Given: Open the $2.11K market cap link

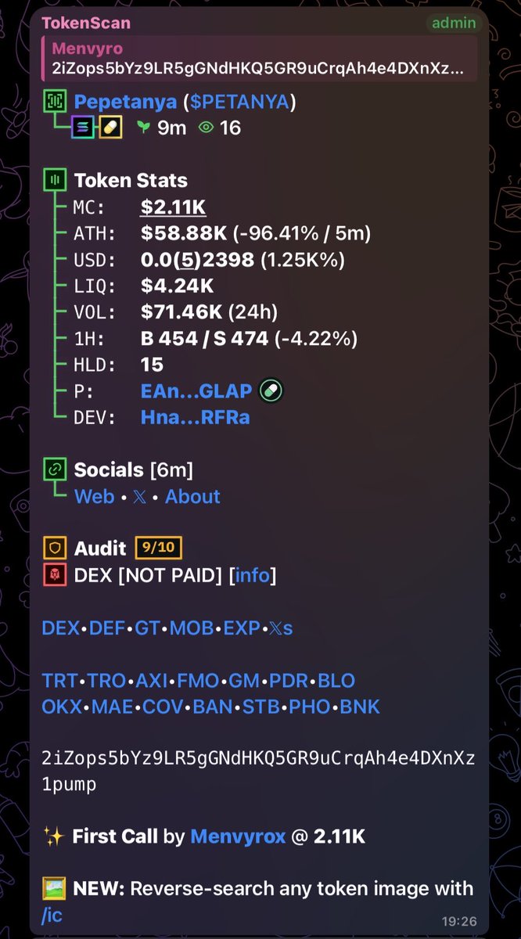Looking at the screenshot, I should tap(174, 207).
